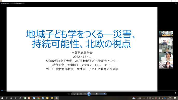Click the IME input mode indicator
The image size is (178, 100).
[162, 98]
